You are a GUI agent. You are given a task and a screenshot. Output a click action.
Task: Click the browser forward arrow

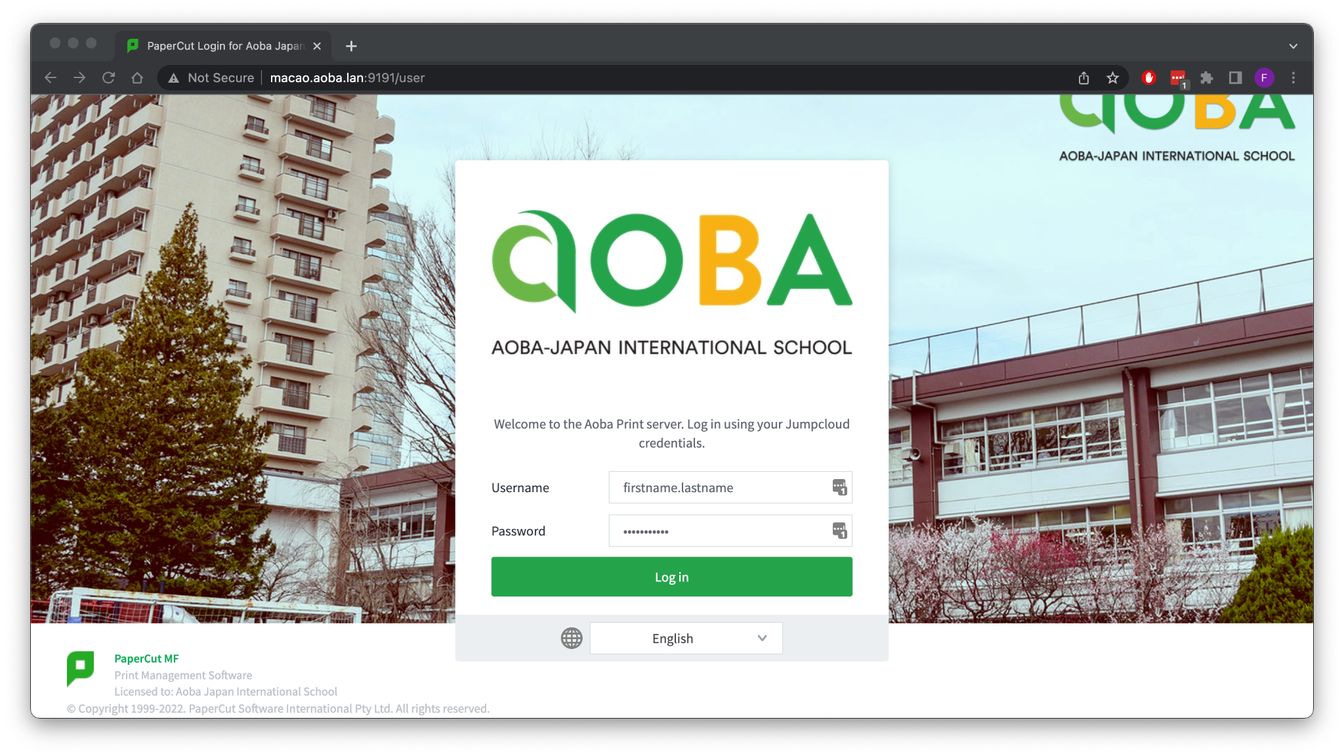(79, 78)
